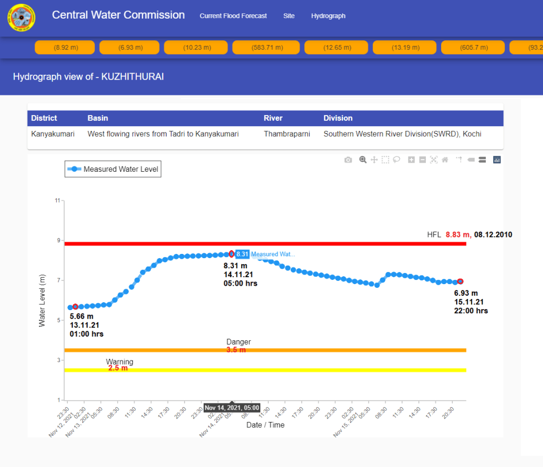Toggle Measured Water Level legend entry
The height and width of the screenshot is (467, 543).
[x=113, y=169]
